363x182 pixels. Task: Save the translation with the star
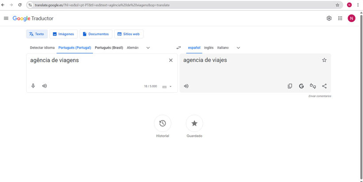point(324,60)
